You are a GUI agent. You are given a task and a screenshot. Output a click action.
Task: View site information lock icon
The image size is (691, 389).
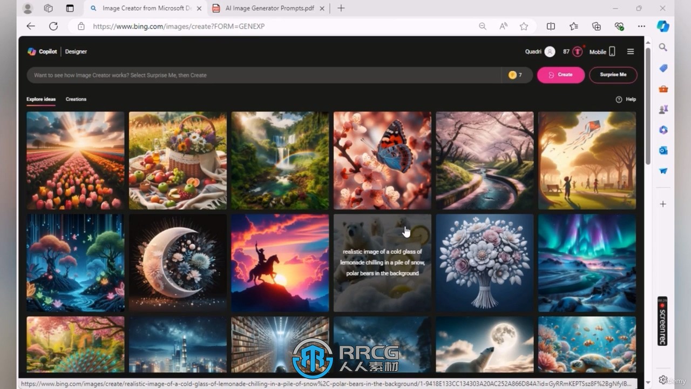click(x=81, y=26)
